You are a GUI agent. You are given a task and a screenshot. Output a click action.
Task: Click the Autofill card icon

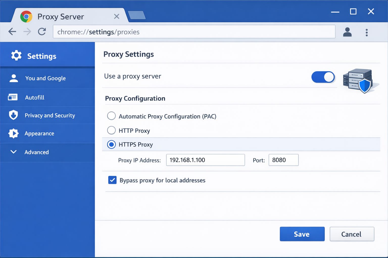point(13,97)
